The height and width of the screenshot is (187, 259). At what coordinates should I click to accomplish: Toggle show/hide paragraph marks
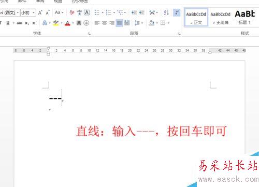[177, 12]
